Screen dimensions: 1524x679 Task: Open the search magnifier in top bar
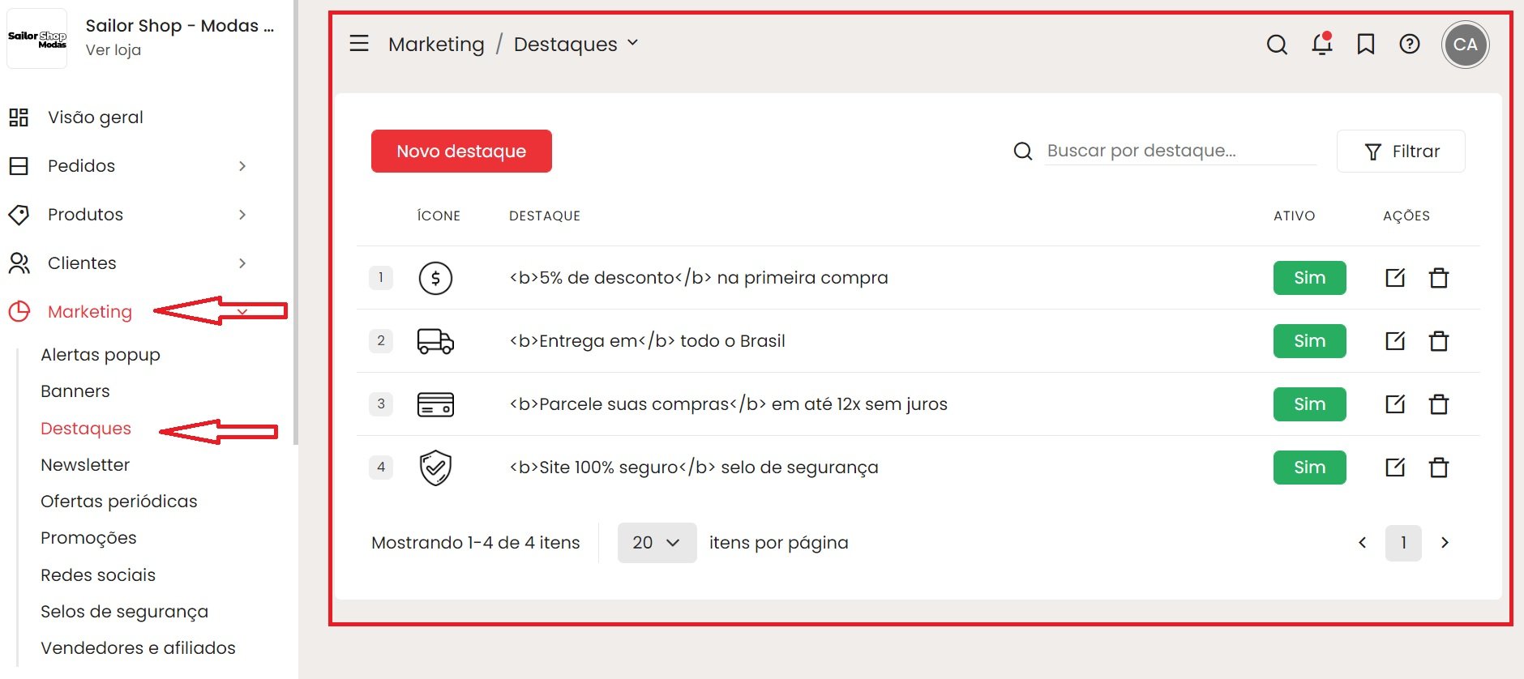[x=1277, y=45]
